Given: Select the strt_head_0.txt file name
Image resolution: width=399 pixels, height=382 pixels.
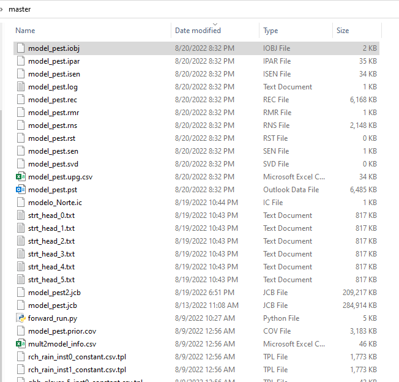Looking at the screenshot, I should (51, 215).
